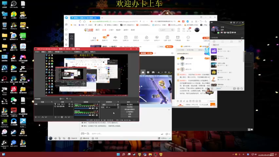Open the God of War desktop shortcut
The image size is (279, 157).
coord(5,79)
